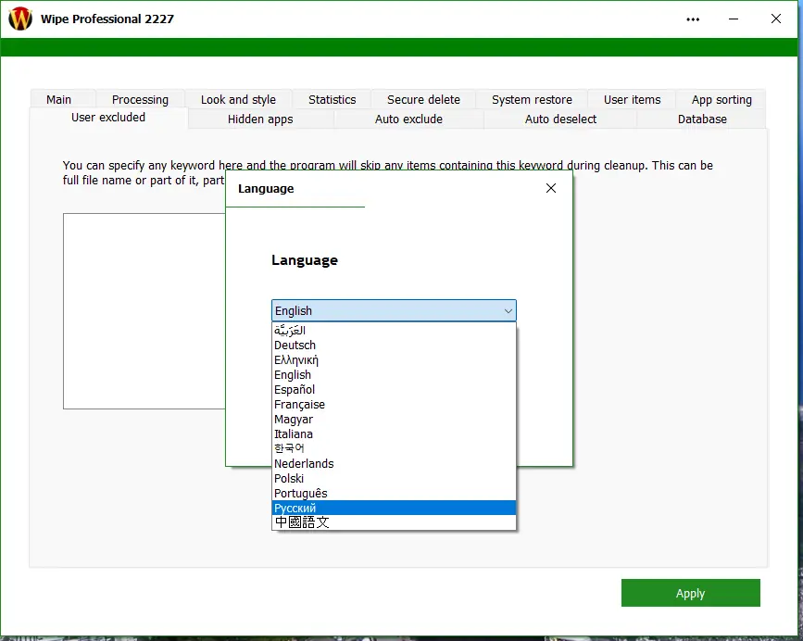Switch to Hidden apps tab
803x641 pixels.
pyautogui.click(x=260, y=119)
